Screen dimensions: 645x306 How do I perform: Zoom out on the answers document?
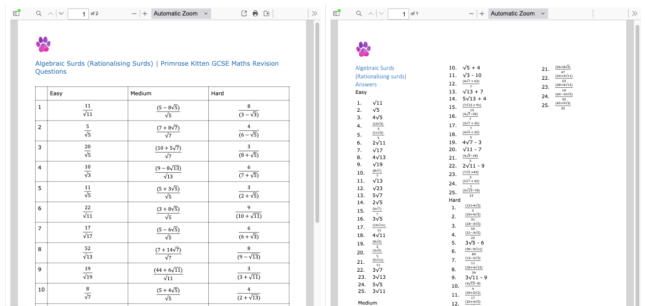[x=471, y=13]
